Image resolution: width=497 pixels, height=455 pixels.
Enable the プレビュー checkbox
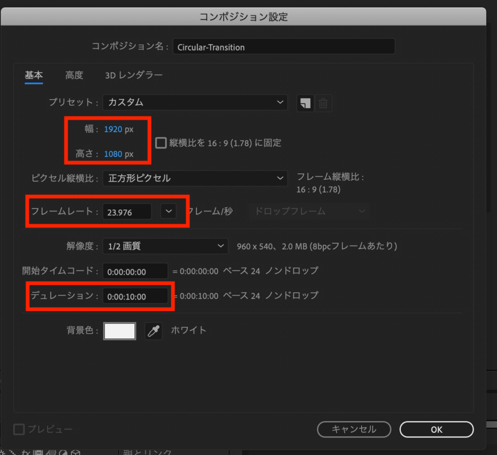(x=19, y=429)
